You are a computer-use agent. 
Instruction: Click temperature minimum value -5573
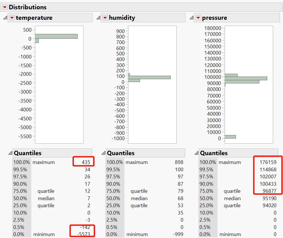click(84, 234)
